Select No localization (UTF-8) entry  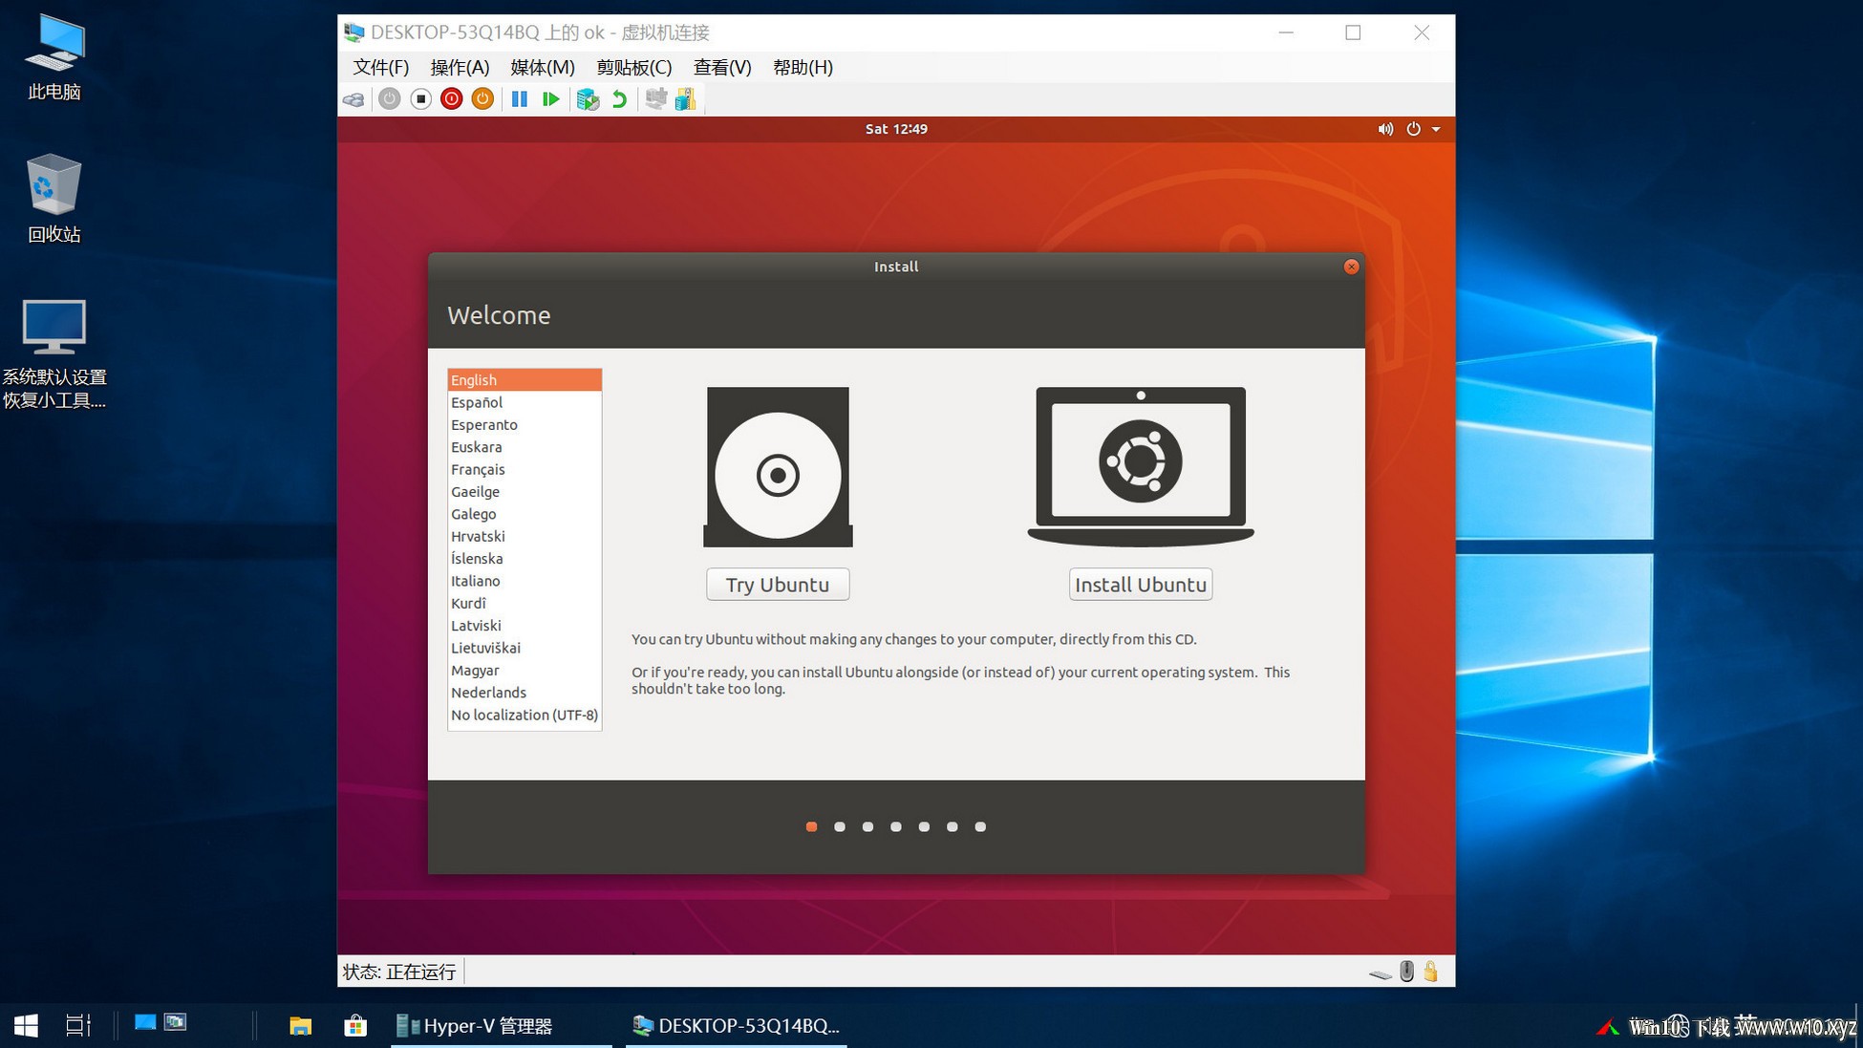click(525, 716)
